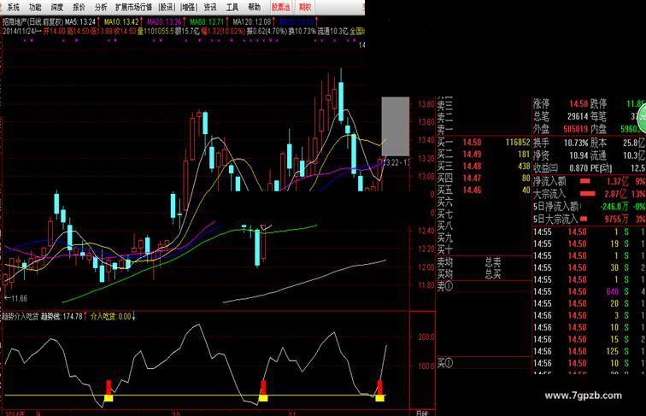Click the 5日大宗流入 9755万 row
The width and height of the screenshot is (646, 416).
589,219
